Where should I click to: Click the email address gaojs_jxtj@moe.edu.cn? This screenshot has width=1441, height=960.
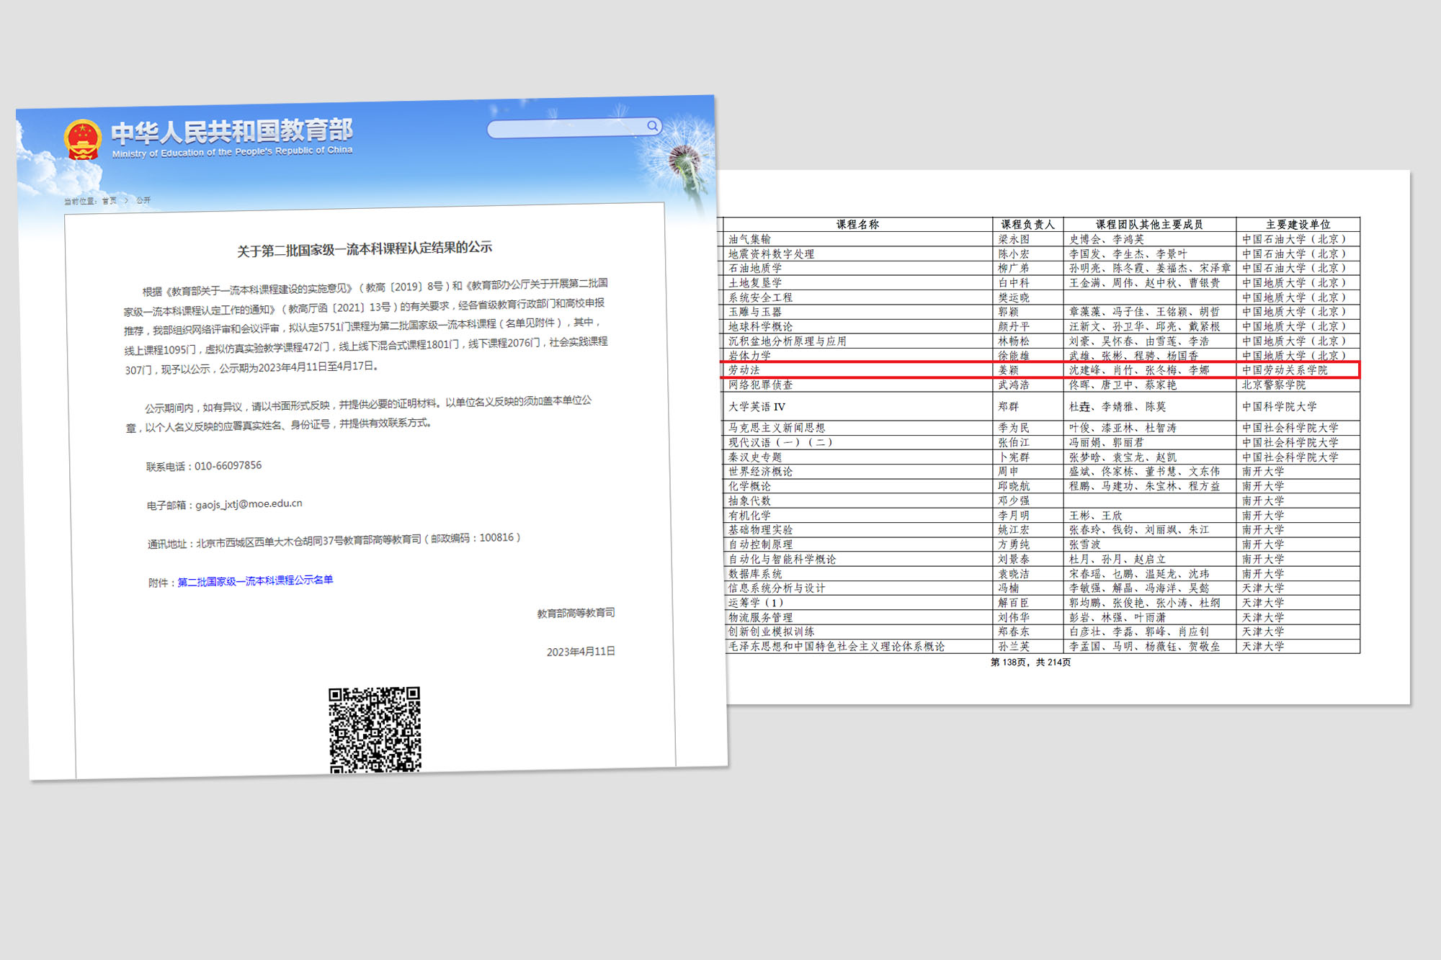point(249,504)
